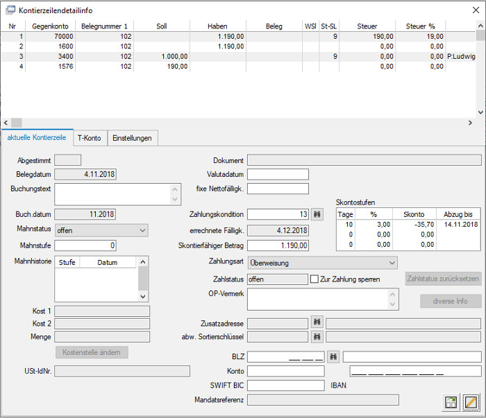Click the errechnete Fälligk. field 4.12.2018
Image resolution: width=486 pixels, height=418 pixels.
278,231
